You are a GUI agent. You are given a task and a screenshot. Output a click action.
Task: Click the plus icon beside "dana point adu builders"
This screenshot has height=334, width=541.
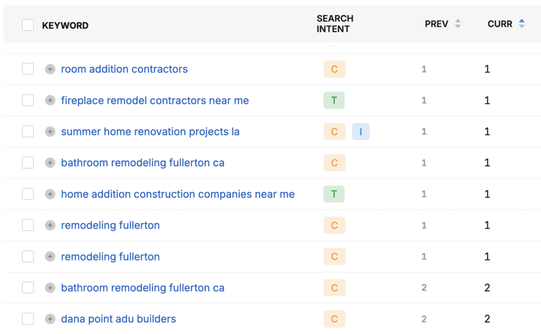point(50,319)
